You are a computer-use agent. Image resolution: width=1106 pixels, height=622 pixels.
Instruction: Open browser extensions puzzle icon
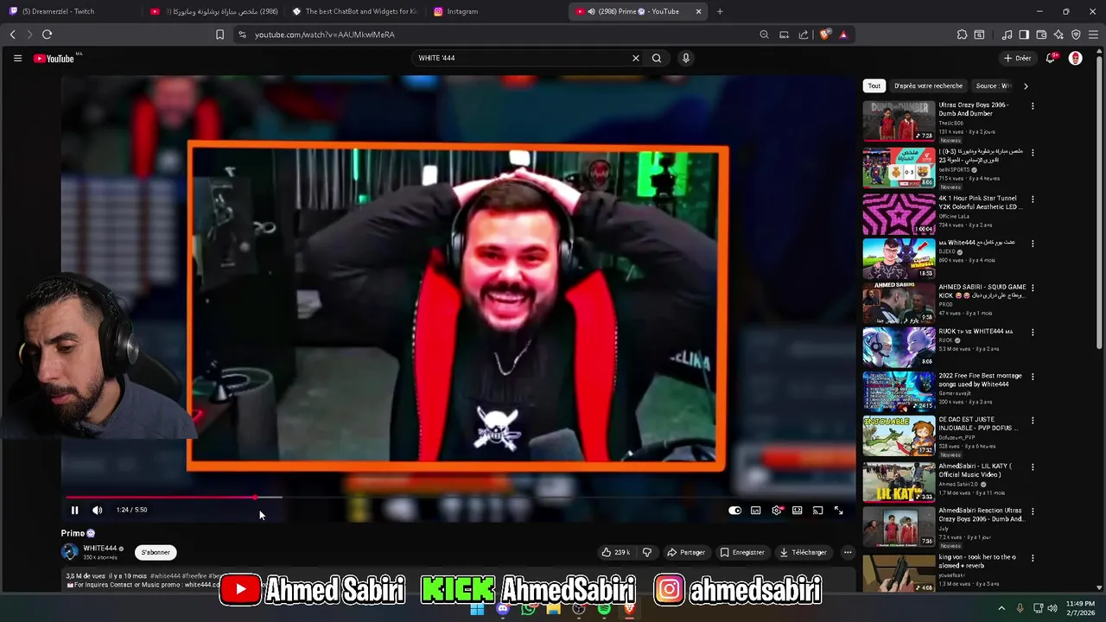coord(962,35)
